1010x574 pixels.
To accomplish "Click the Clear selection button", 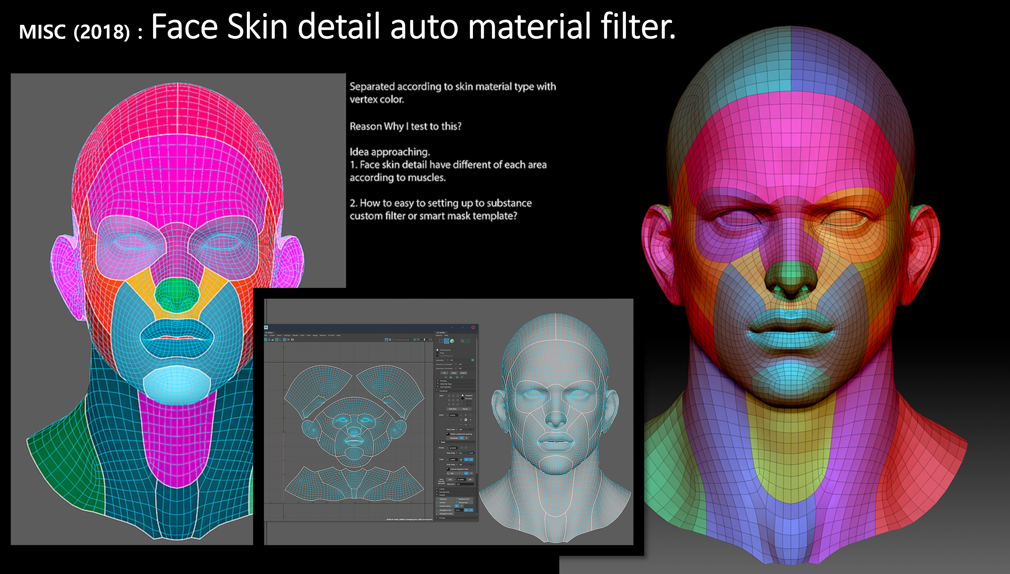I will [454, 373].
